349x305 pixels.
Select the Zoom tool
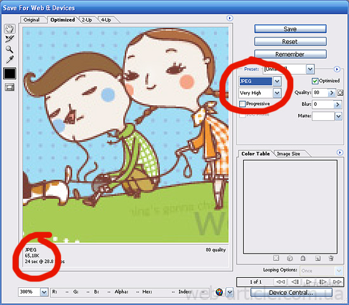(10, 49)
